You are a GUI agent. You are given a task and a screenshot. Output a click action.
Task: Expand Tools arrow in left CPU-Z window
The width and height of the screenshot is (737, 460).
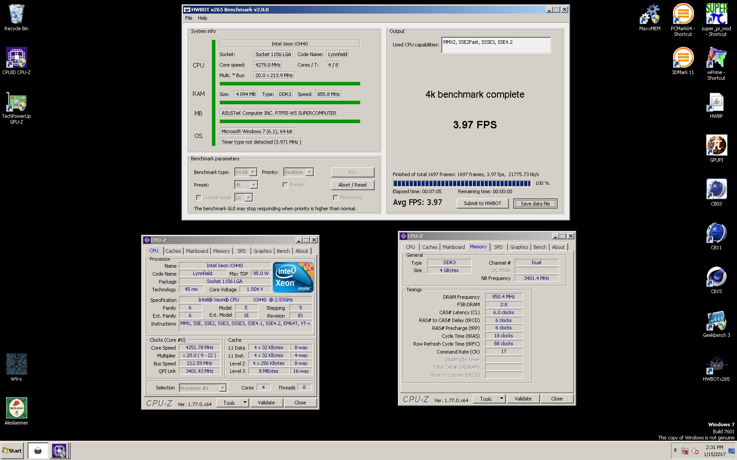pyautogui.click(x=245, y=403)
